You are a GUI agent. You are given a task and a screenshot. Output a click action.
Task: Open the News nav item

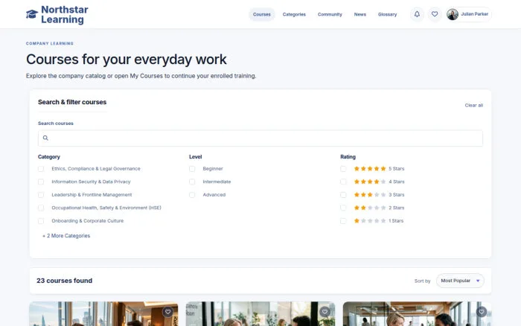359,14
